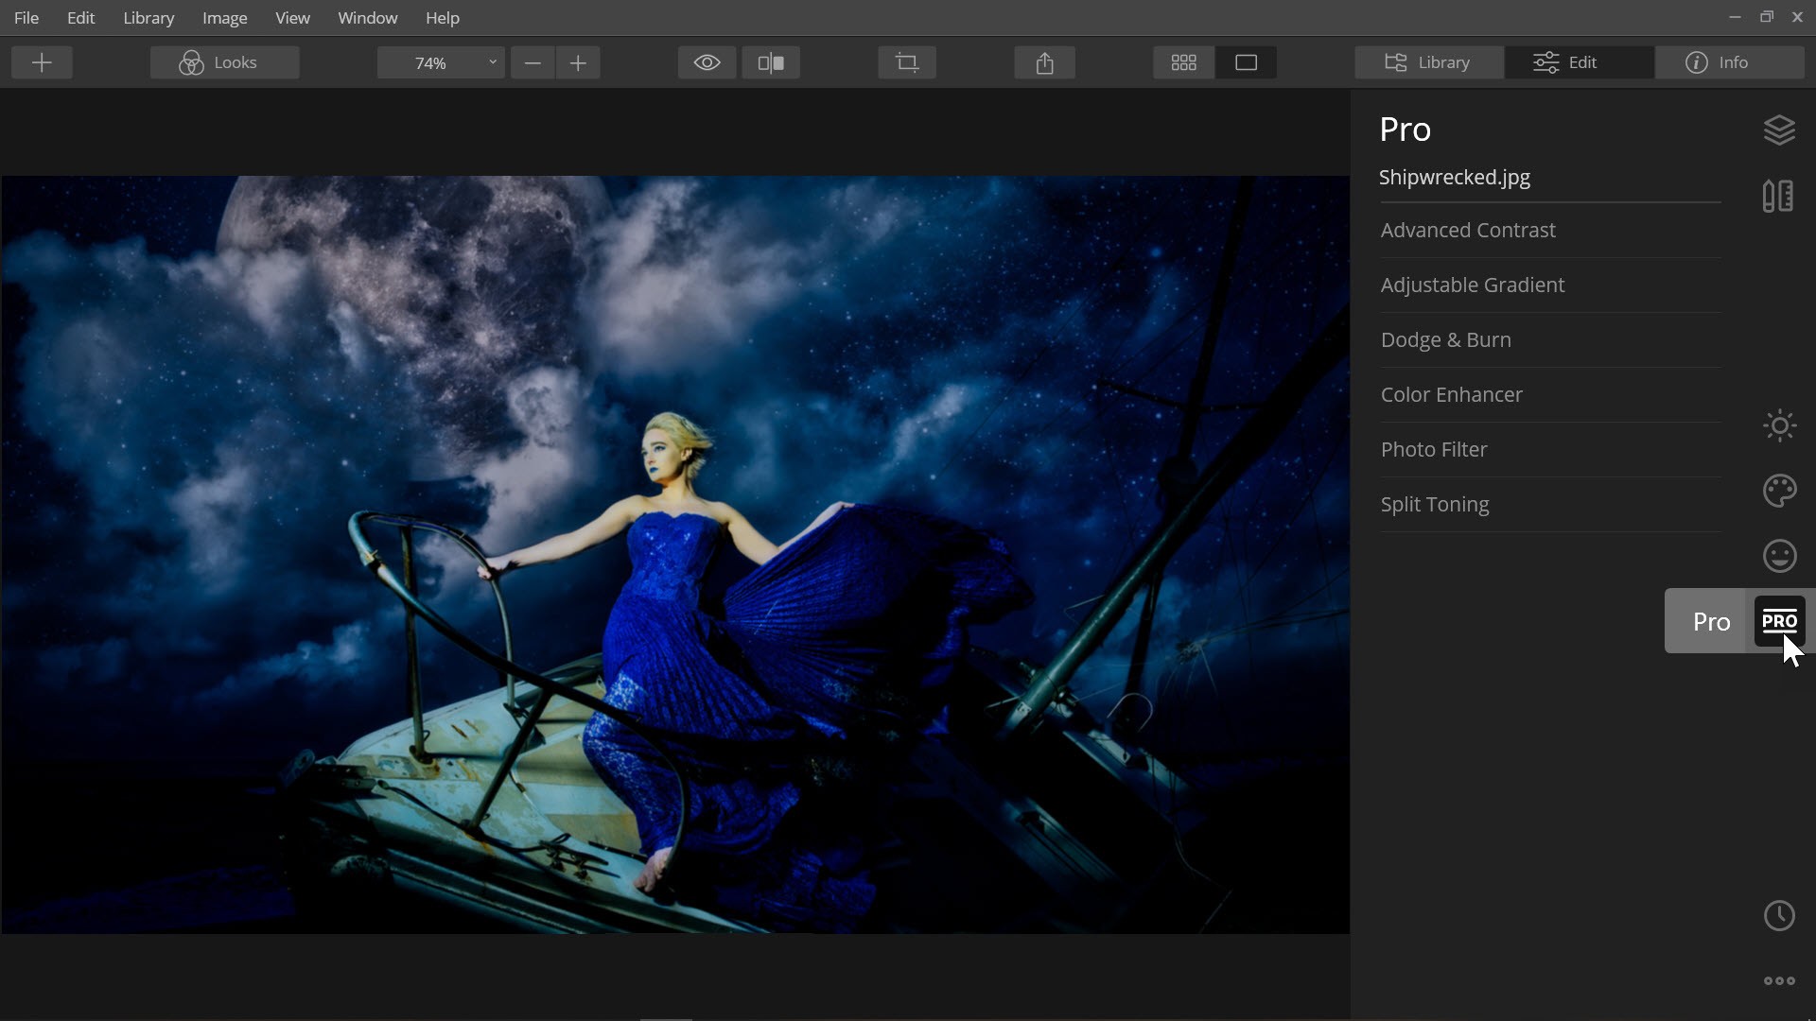Select the Essentials sun icon
The width and height of the screenshot is (1816, 1021).
tap(1779, 425)
